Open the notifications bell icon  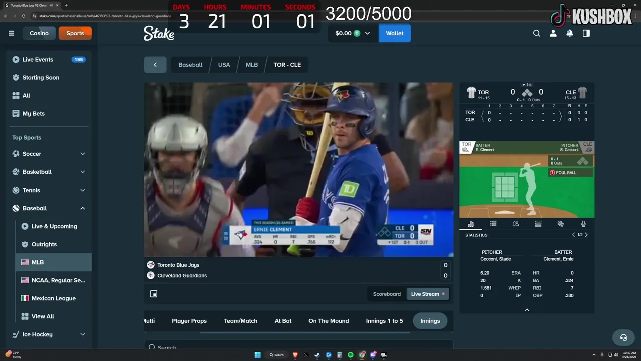[570, 33]
